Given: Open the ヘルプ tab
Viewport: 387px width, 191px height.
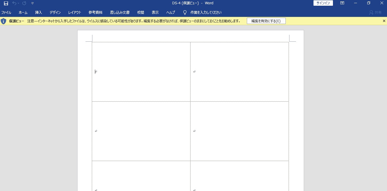Looking at the screenshot, I should (171, 13).
